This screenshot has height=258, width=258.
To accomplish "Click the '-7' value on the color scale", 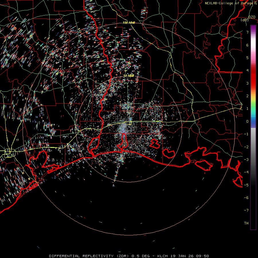I will tap(246, 210).
